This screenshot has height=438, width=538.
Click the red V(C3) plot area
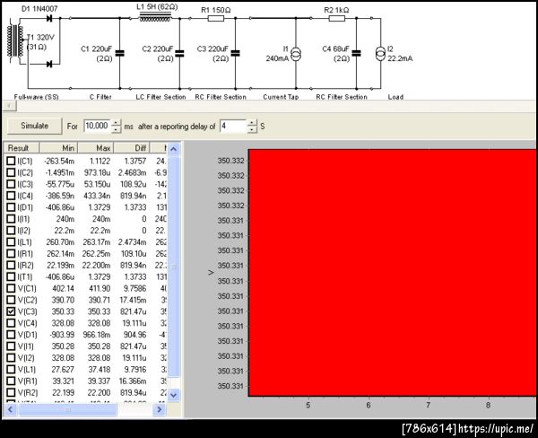coord(392,273)
